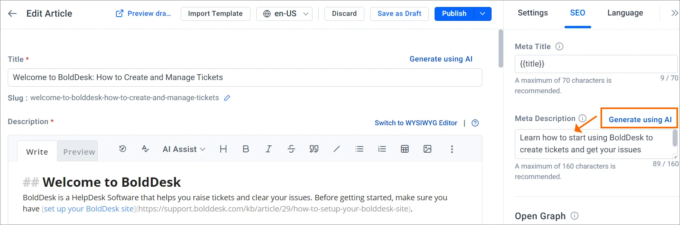Viewport: 680px width, 225px height.
Task: Click the Publish button
Action: pyautogui.click(x=454, y=14)
